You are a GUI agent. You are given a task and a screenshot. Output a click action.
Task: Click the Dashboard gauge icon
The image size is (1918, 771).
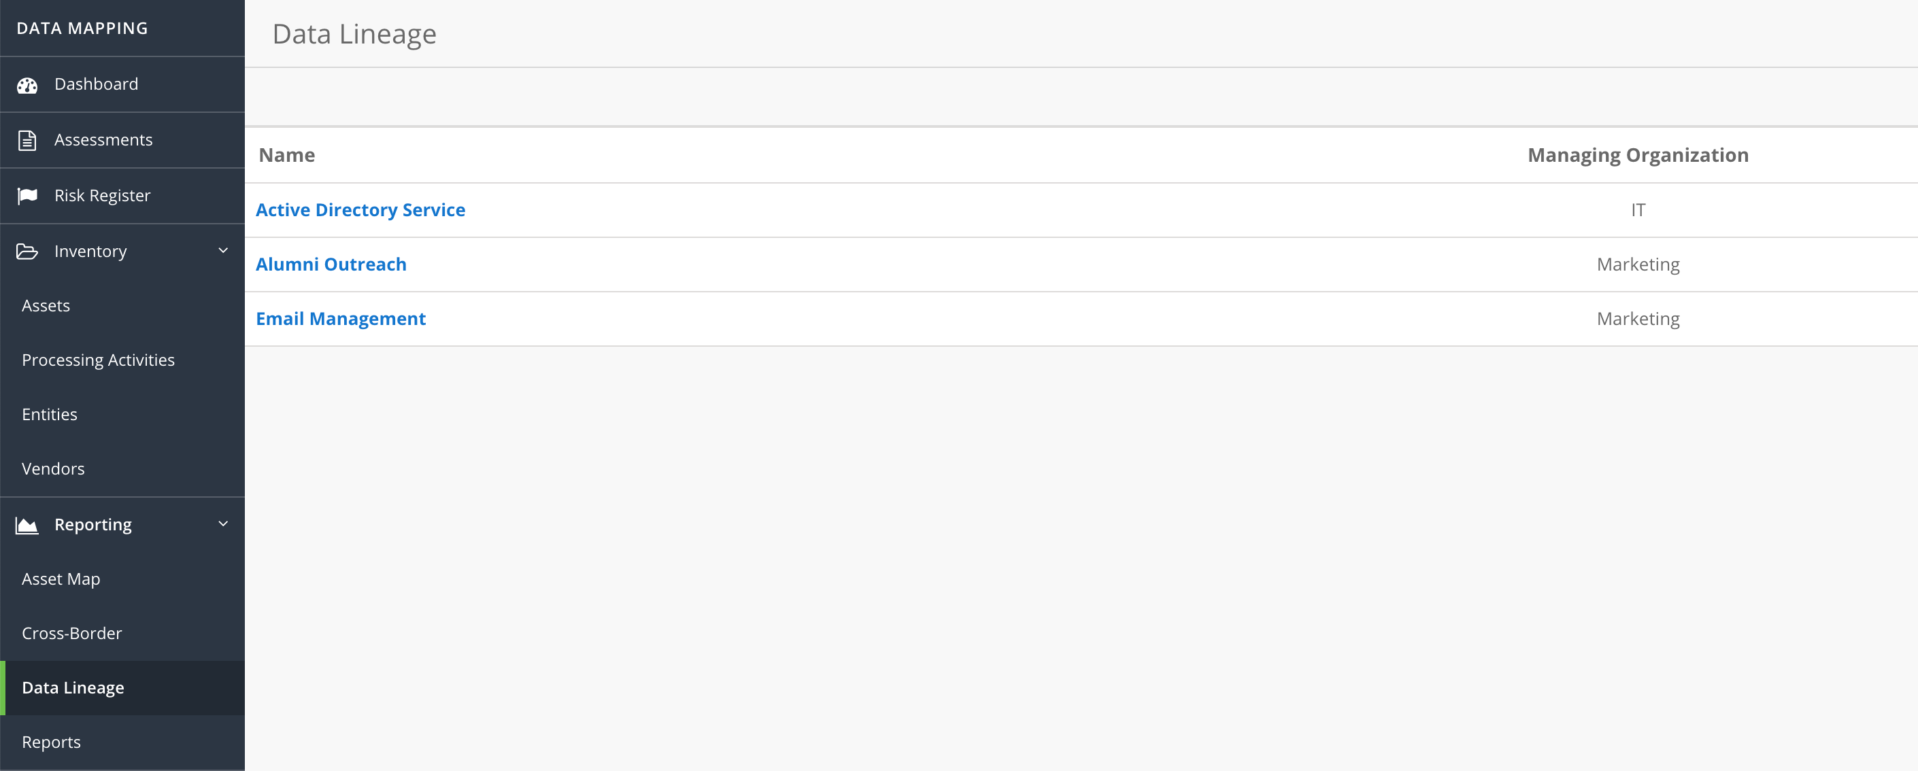[x=27, y=84]
